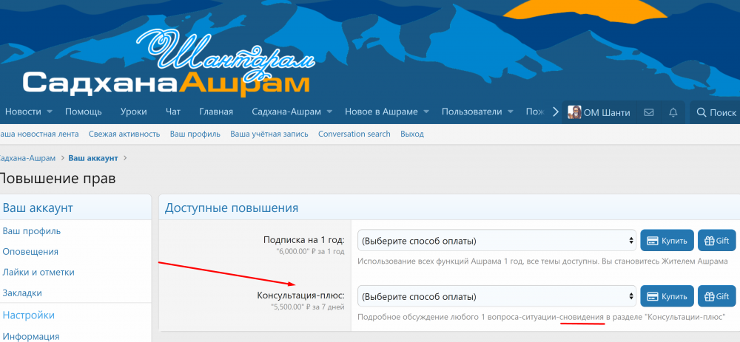Screen dimensions: 740x342
Task: Expand the Садхана-Ашрам menu arrow
Action: click(x=329, y=112)
